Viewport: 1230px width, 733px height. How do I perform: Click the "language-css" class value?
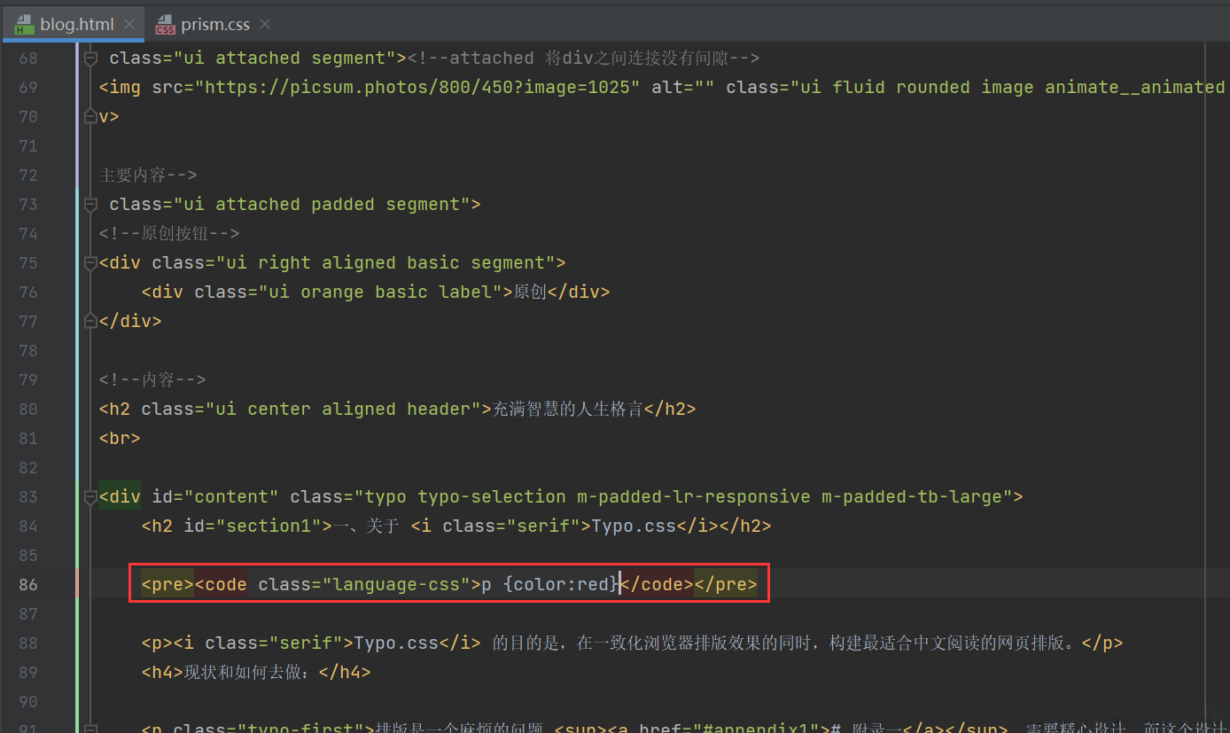[x=396, y=585]
